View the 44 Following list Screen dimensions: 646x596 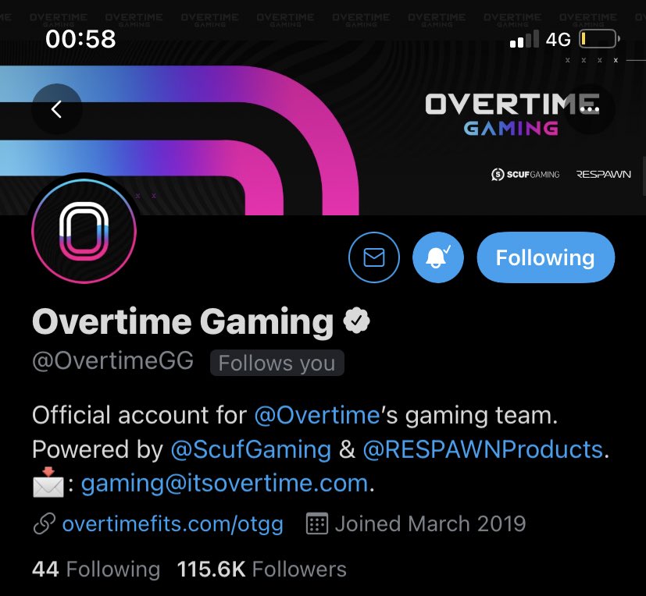click(x=96, y=569)
